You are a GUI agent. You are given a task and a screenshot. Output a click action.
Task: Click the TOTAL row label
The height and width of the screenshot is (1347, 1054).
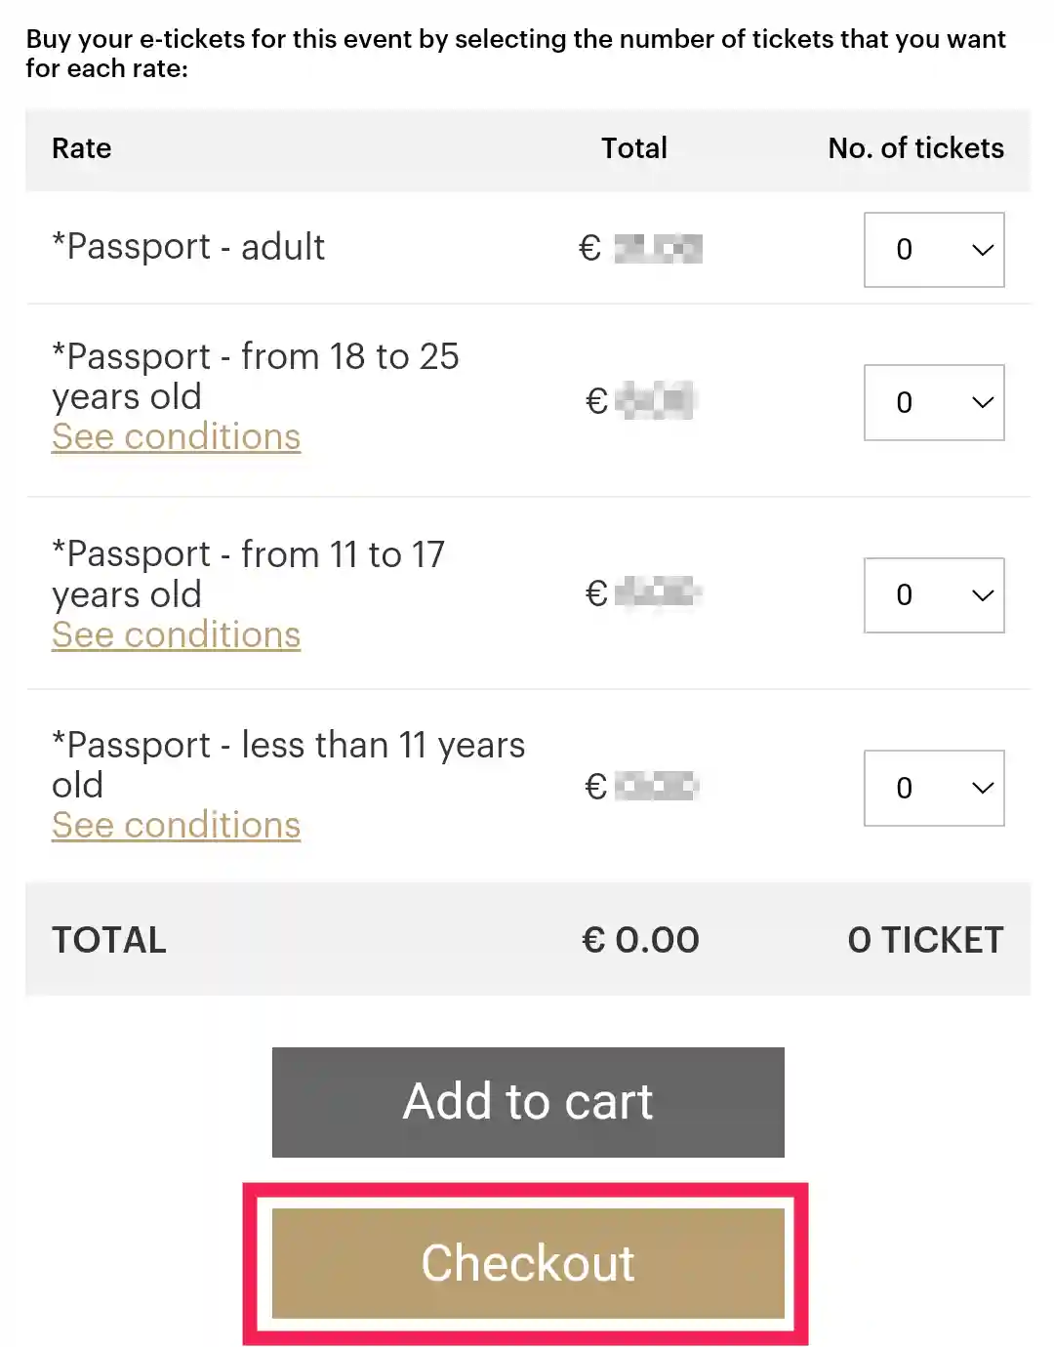(x=109, y=940)
